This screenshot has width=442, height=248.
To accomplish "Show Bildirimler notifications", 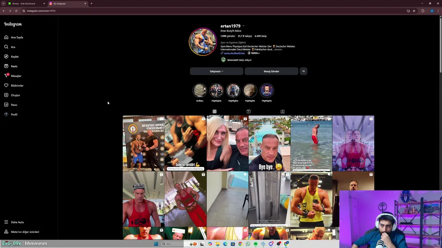I will click(x=14, y=85).
